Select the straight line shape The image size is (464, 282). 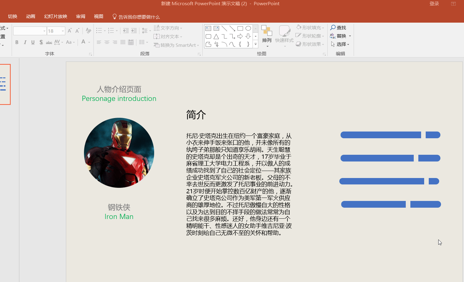pos(224,28)
